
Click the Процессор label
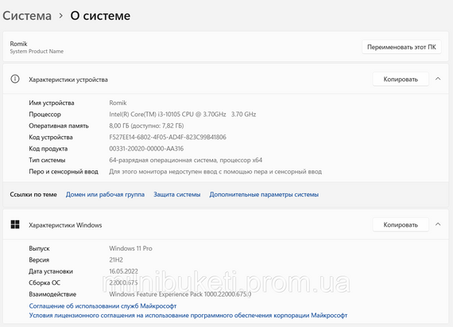coord(45,115)
